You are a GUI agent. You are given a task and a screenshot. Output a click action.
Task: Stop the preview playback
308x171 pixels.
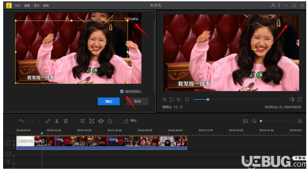click(187, 100)
